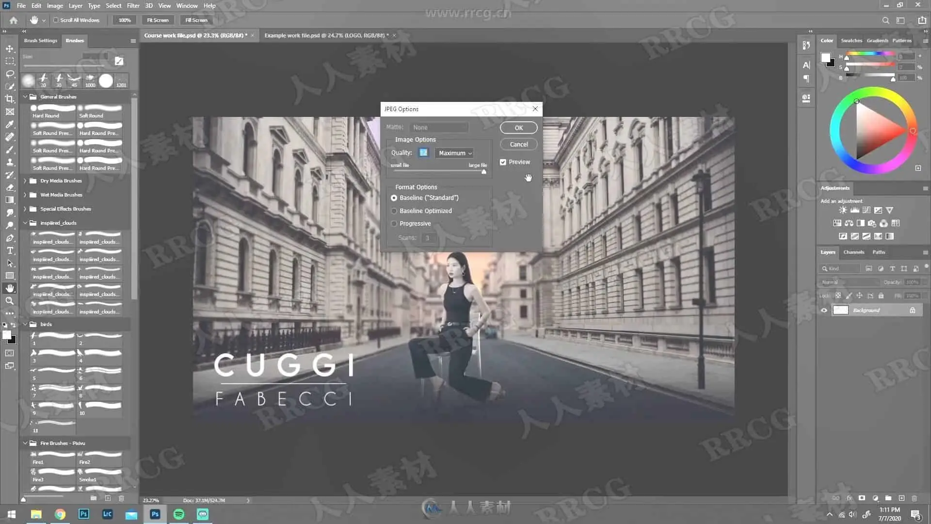Select the Crop tool
This screenshot has height=524, width=931.
(x=10, y=99)
